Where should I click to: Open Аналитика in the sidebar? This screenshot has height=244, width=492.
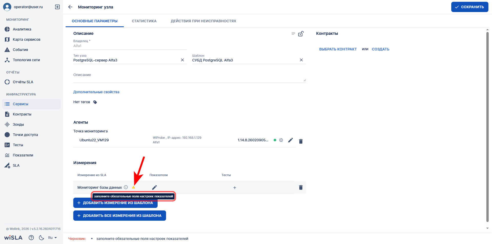[32, 29]
